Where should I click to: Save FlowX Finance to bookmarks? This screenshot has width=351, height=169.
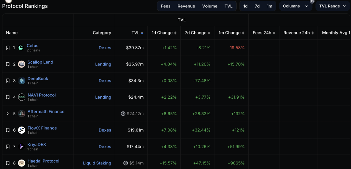[x=7, y=130]
